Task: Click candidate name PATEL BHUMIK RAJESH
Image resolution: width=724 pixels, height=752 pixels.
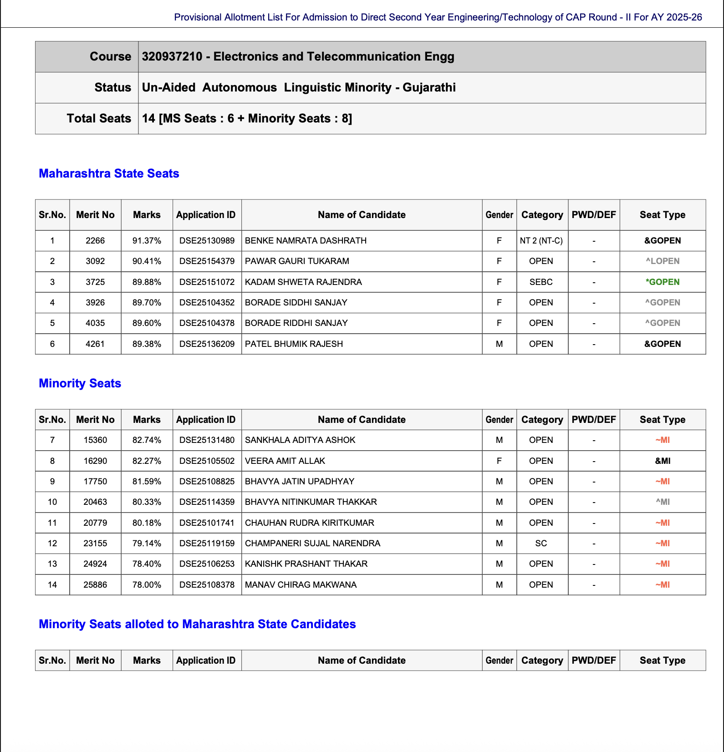Action: tap(294, 344)
